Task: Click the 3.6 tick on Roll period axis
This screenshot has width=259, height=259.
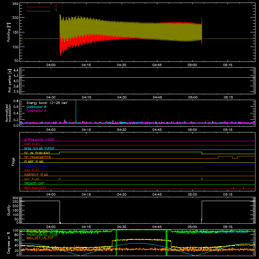Action: point(16,91)
